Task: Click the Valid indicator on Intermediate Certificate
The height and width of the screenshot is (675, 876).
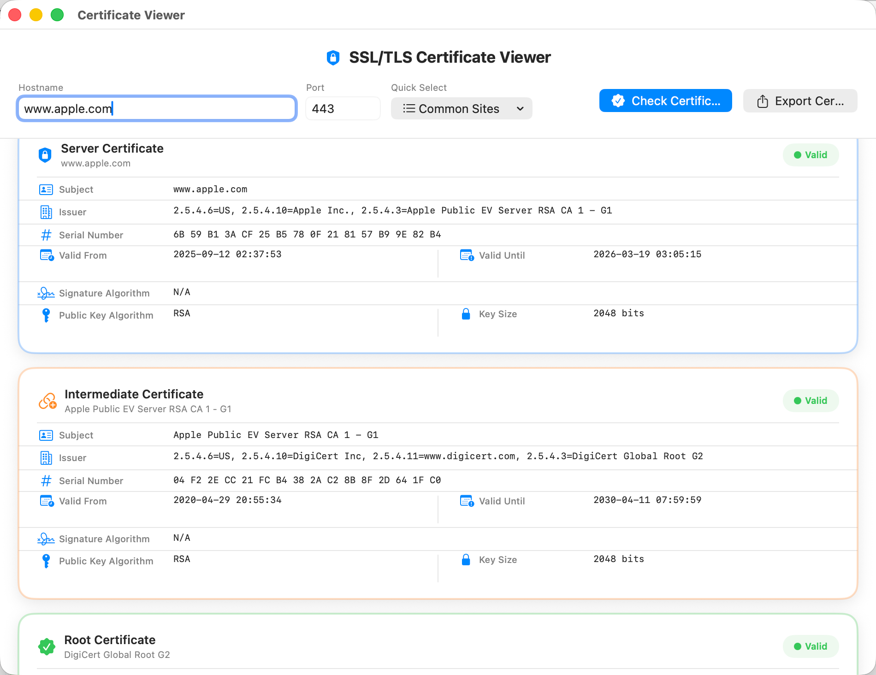Action: pyautogui.click(x=811, y=401)
